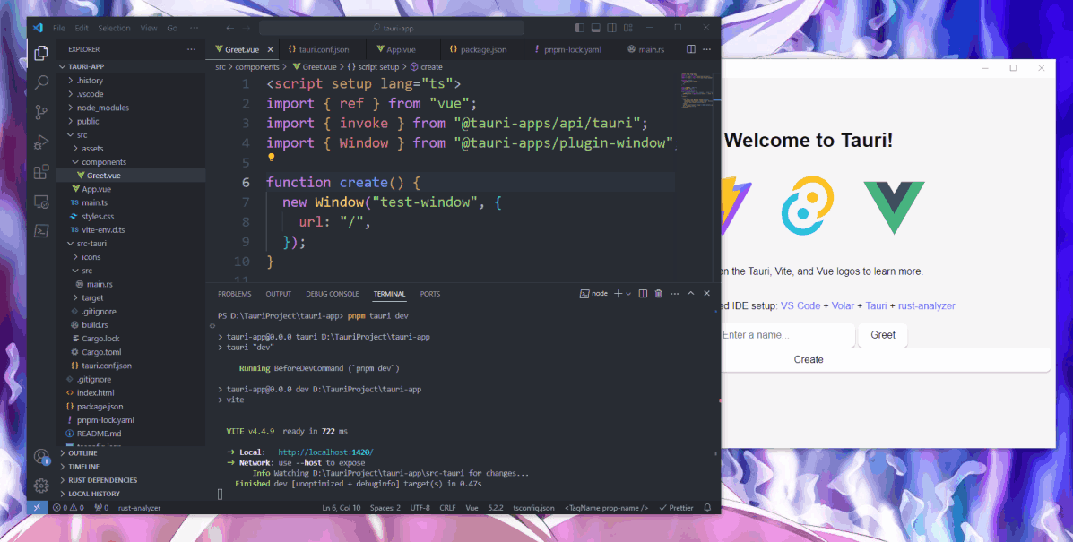Click the Search icon in the sidebar
The image size is (1073, 542).
tap(40, 82)
